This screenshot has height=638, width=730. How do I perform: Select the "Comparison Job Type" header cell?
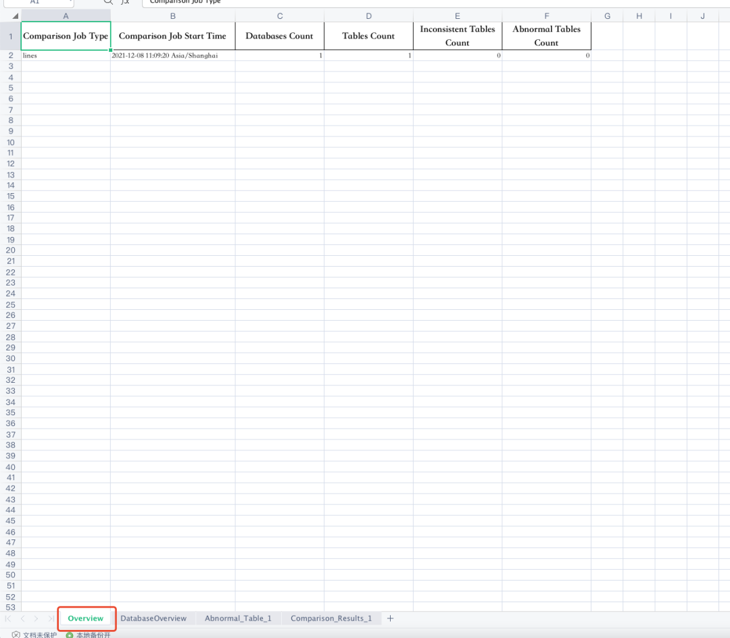tap(66, 36)
